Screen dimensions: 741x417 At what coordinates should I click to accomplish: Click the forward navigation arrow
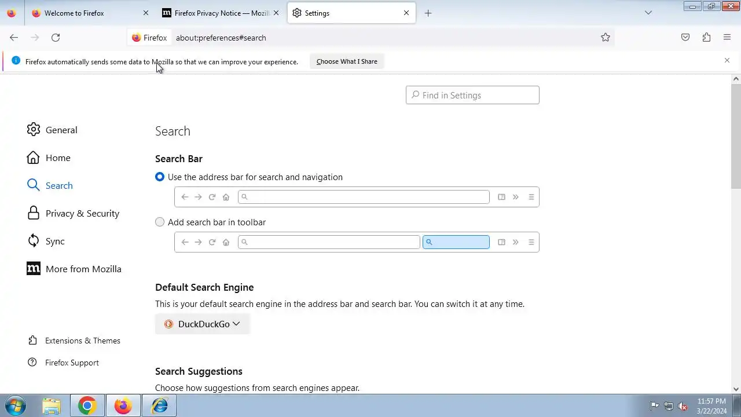[x=35, y=38]
